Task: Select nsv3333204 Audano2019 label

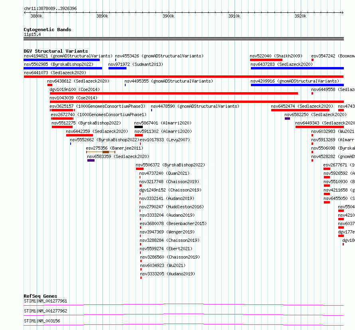Action: tap(167, 215)
